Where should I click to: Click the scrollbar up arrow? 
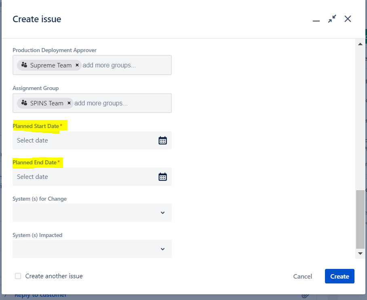pos(360,44)
